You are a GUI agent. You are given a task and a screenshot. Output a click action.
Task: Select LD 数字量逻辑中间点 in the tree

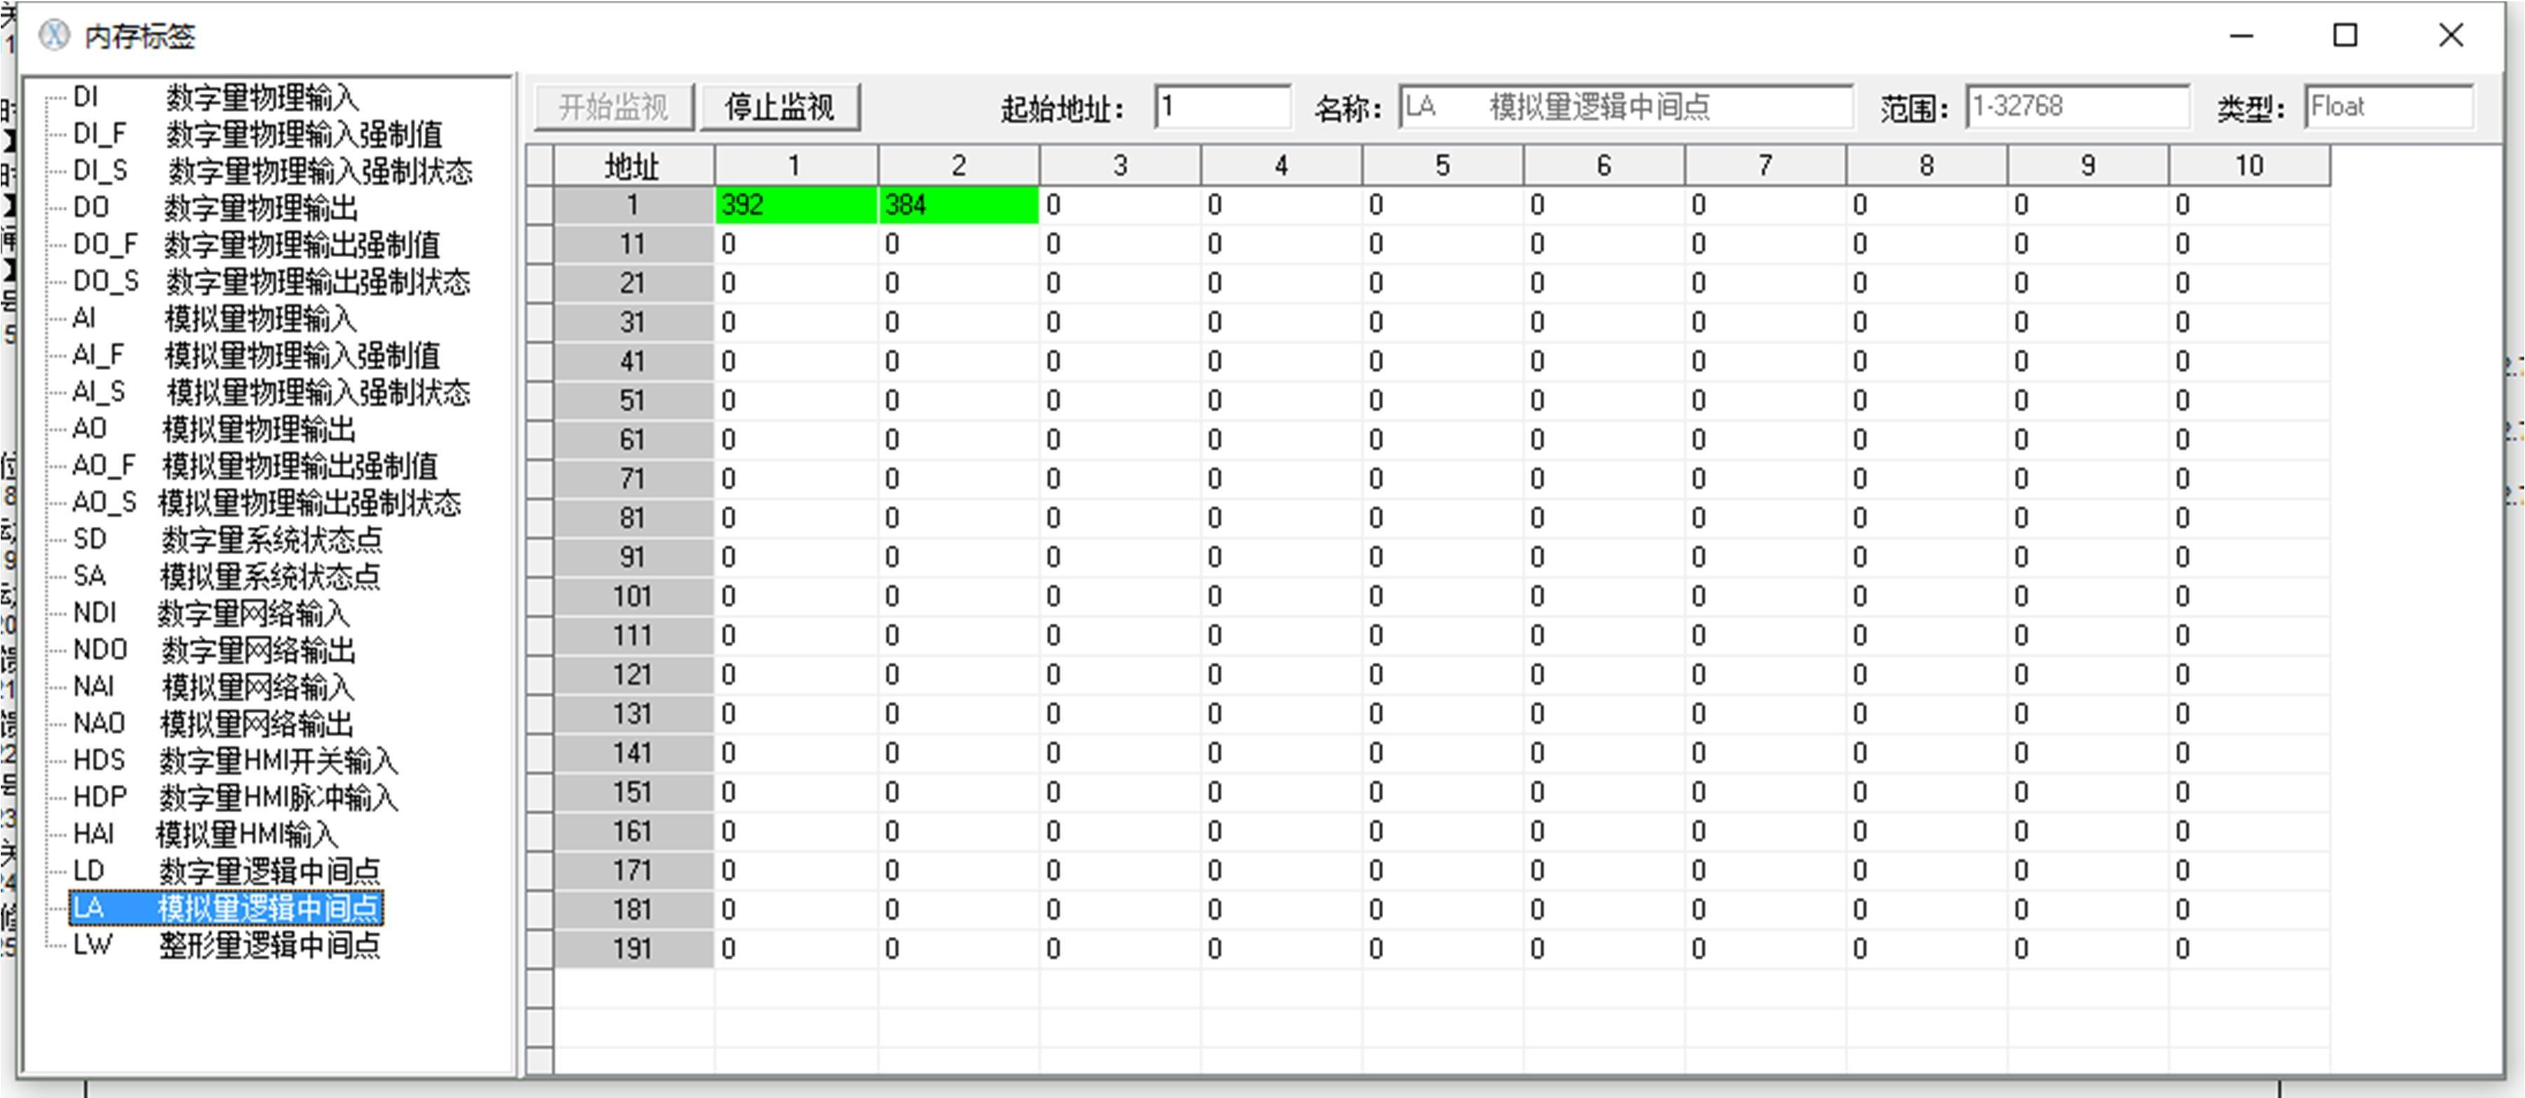pyautogui.click(x=226, y=871)
